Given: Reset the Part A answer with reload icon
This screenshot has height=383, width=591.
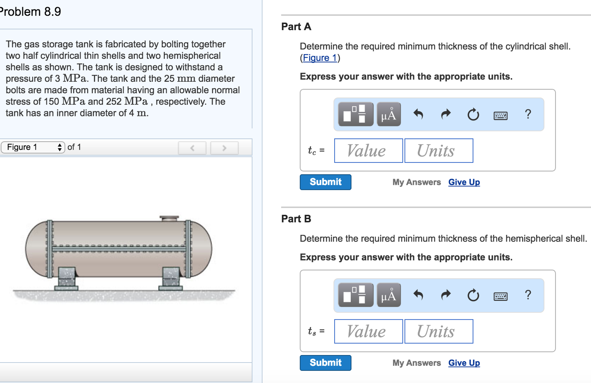Looking at the screenshot, I should (473, 114).
